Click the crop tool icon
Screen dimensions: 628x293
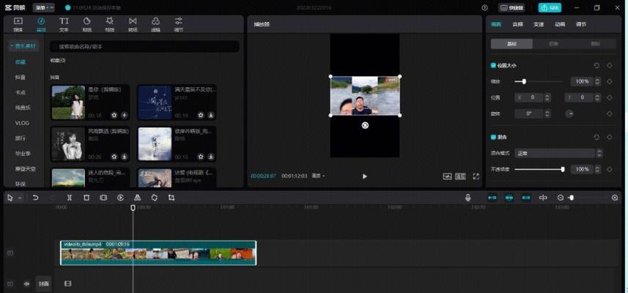point(171,198)
